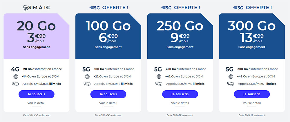Click Je souscris under the 300 Go plan
The width and height of the screenshot is (290, 122).
(x=252, y=94)
